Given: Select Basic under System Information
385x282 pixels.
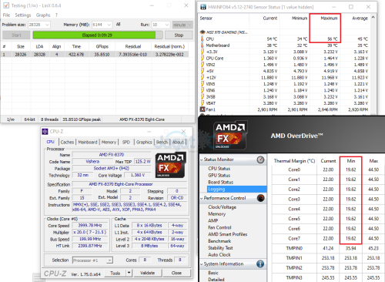Looking at the screenshot, I should [213, 273].
